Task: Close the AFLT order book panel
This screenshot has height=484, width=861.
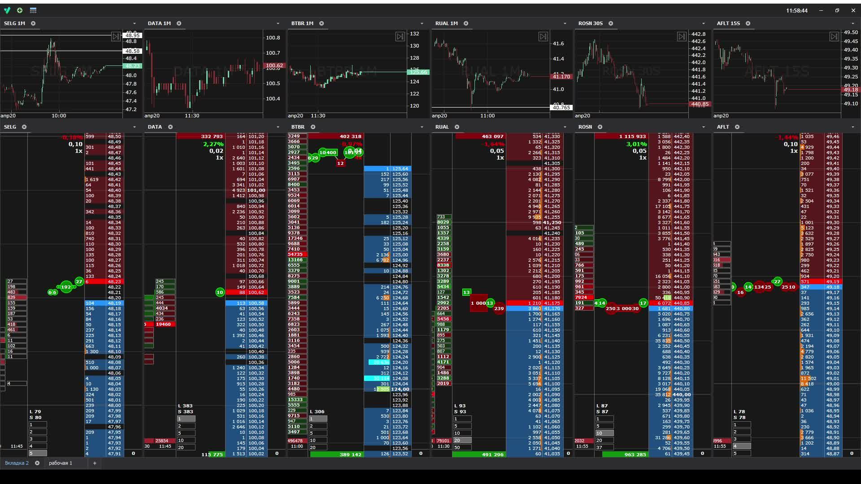Action: pyautogui.click(x=737, y=127)
